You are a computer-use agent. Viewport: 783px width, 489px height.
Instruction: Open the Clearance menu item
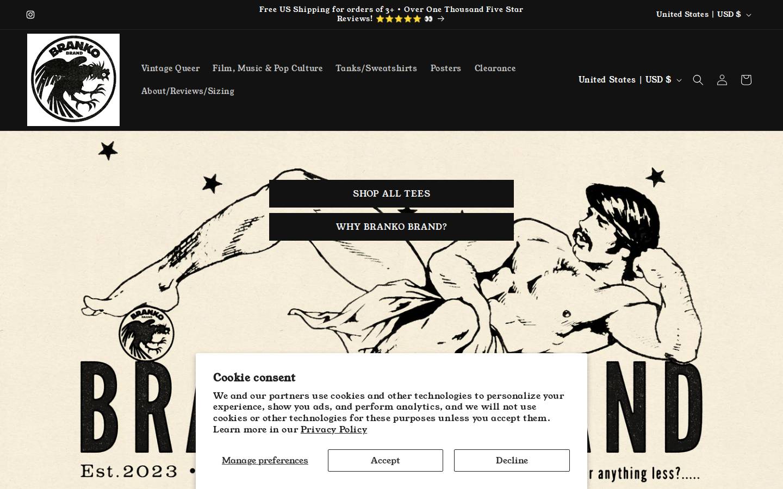(x=495, y=68)
